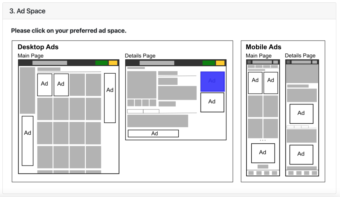Image resolution: width=340 pixels, height=197 pixels.
Task: Select first grid Ad slot on Desktop Main Page
Action: click(45, 85)
